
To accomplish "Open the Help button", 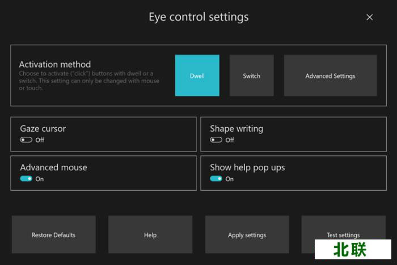I will (150, 234).
